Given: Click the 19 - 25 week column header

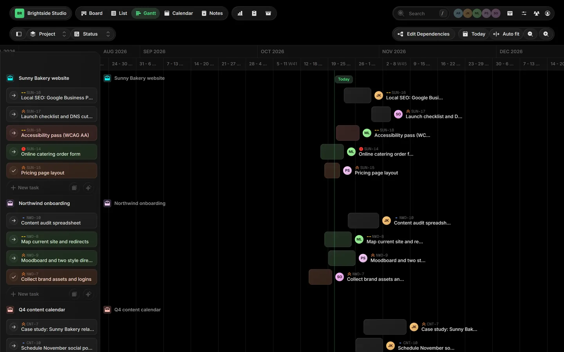Looking at the screenshot, I should coord(341,64).
